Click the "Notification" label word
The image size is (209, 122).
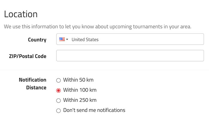[33, 80]
